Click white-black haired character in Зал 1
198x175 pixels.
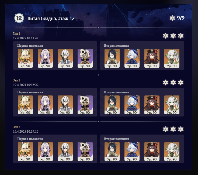tap(65, 58)
